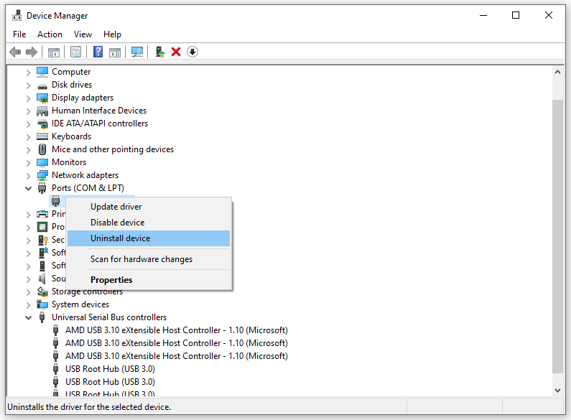
Task: Click the Show/Hide Action Pane toolbar icon
Action: [115, 52]
